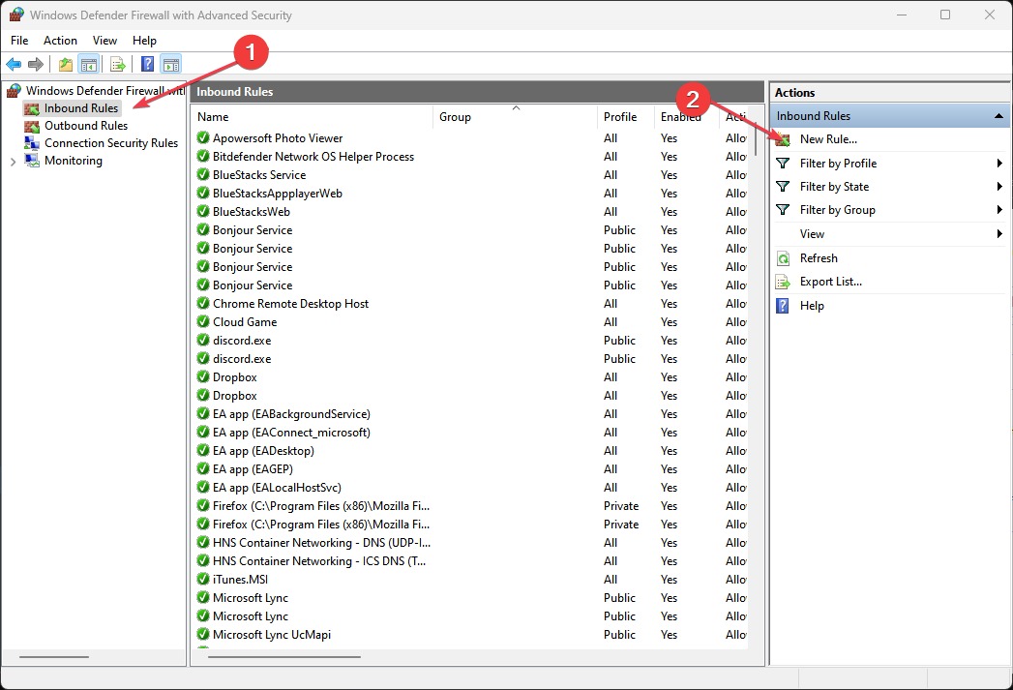Image resolution: width=1013 pixels, height=690 pixels.
Task: Click green check icon of Cloud Game rule
Action: pyautogui.click(x=203, y=321)
